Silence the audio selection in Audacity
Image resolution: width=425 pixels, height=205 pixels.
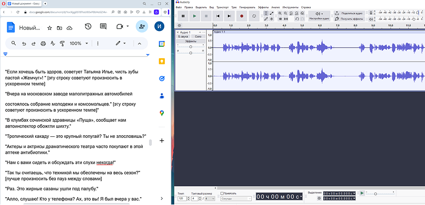(285, 19)
